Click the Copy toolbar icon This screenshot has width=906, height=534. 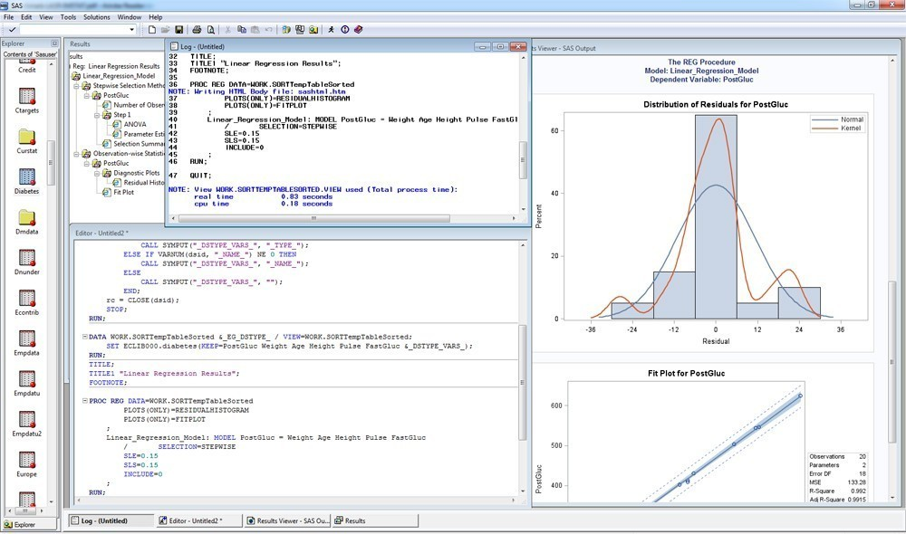pos(242,30)
